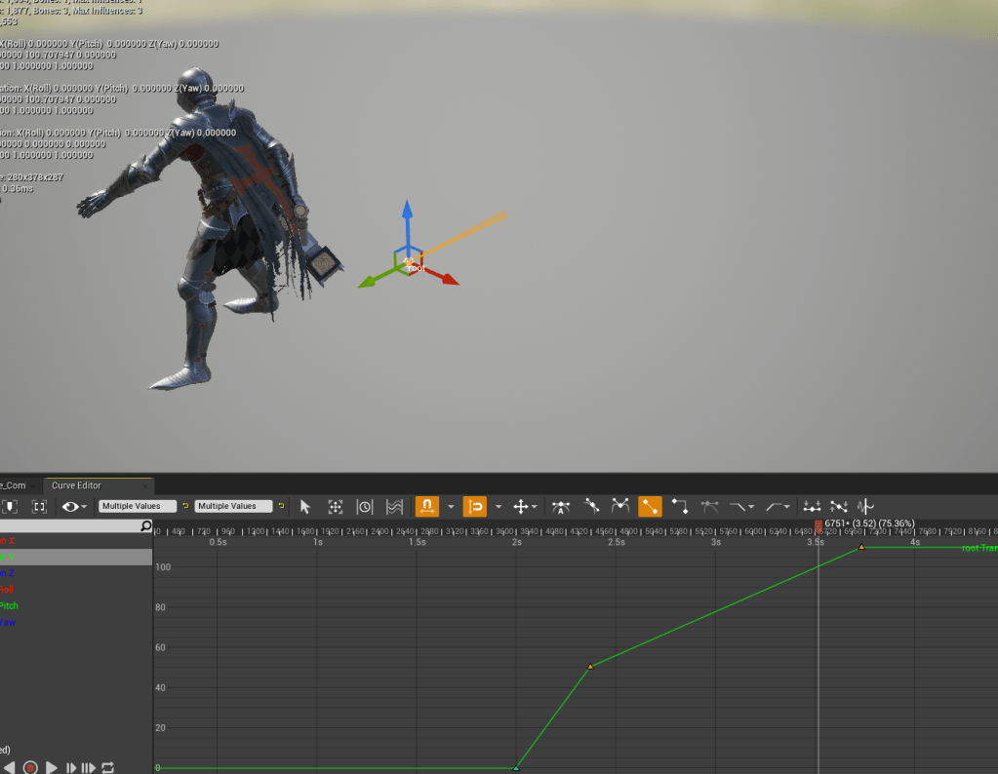The width and height of the screenshot is (998, 774).
Task: Click the curve filter waveform icon
Action: (x=865, y=507)
